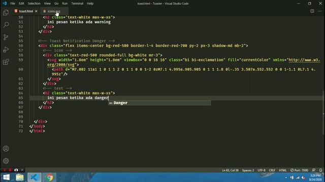Change language mode via HTML item

click(282, 170)
